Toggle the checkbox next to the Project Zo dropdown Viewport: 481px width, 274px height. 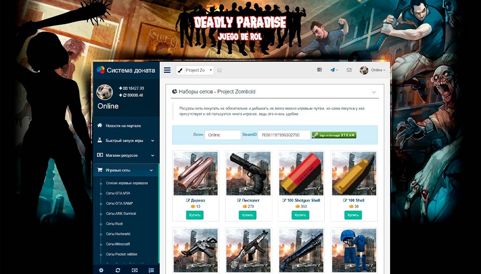pyautogui.click(x=219, y=70)
